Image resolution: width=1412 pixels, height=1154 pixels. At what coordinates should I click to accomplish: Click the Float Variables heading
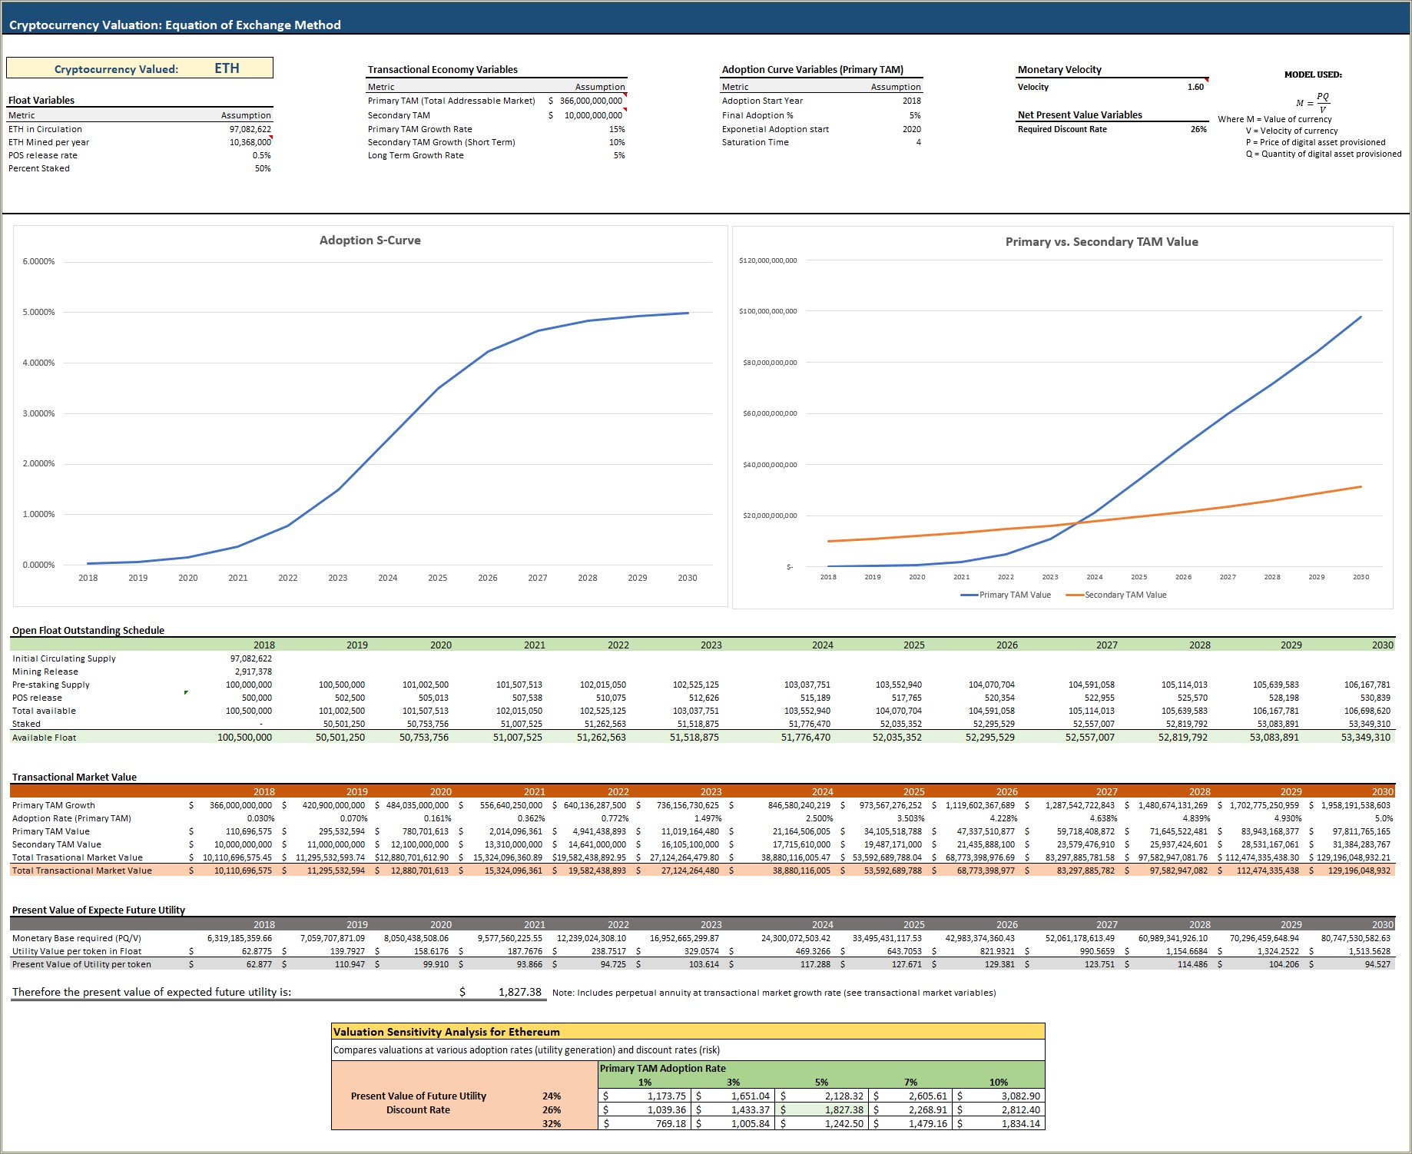click(41, 100)
